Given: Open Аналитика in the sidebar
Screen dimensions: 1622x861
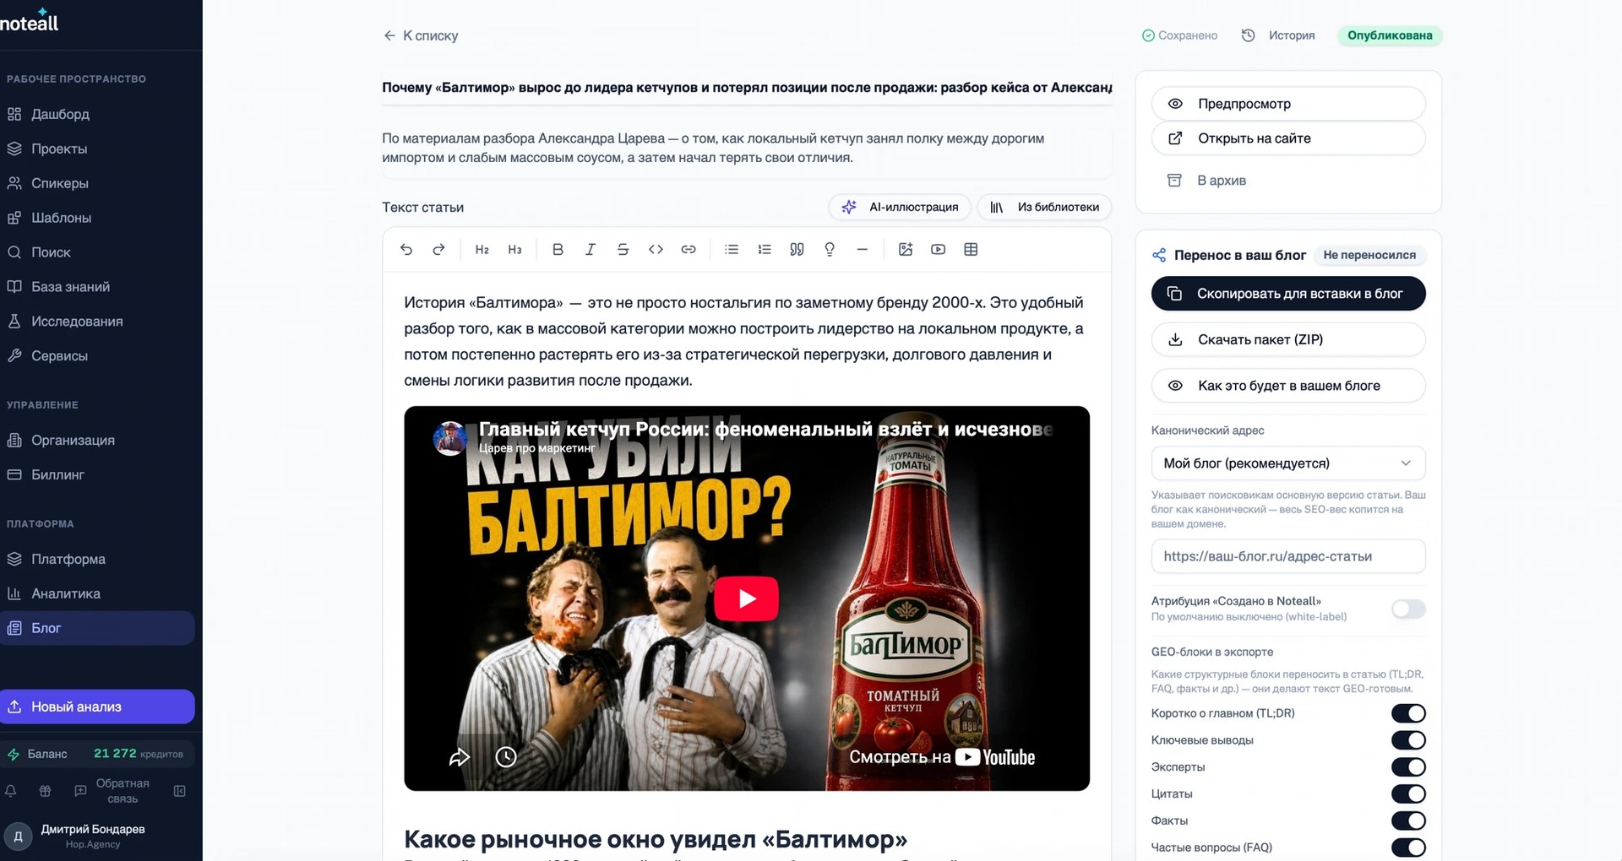Looking at the screenshot, I should click(97, 594).
